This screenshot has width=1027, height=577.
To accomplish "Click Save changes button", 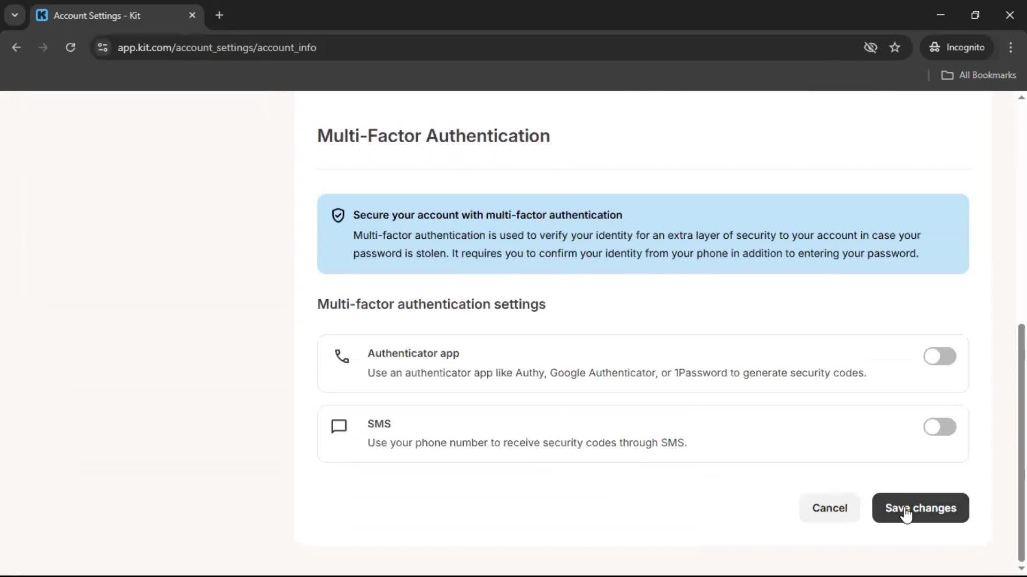I will point(920,508).
